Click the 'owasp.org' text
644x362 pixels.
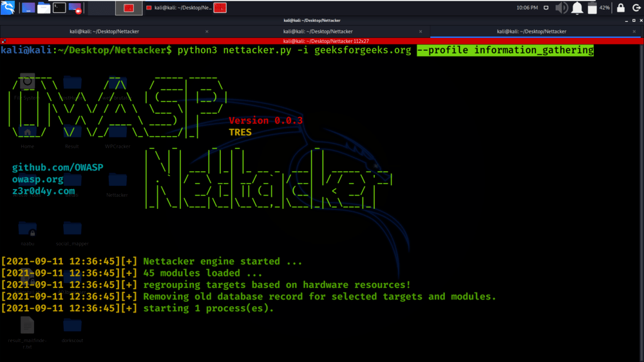point(37,179)
